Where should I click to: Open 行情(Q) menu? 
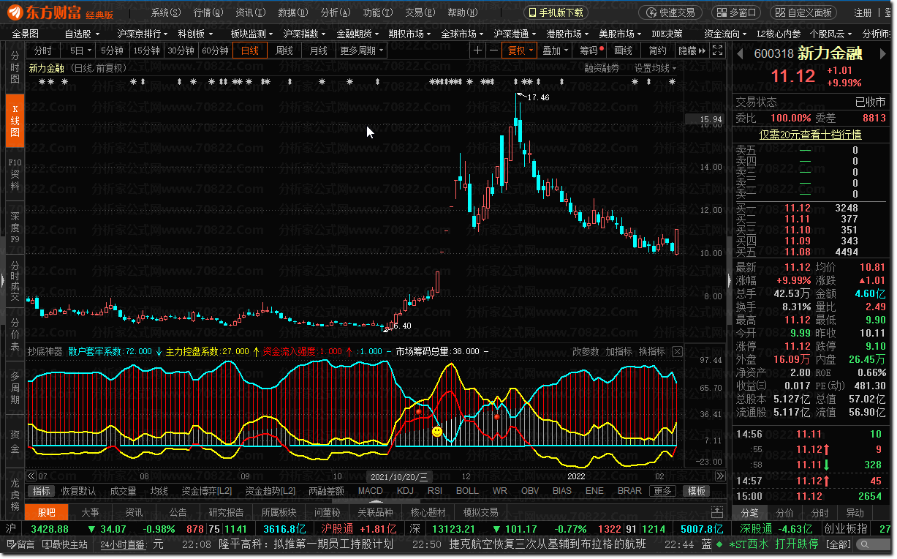point(208,12)
